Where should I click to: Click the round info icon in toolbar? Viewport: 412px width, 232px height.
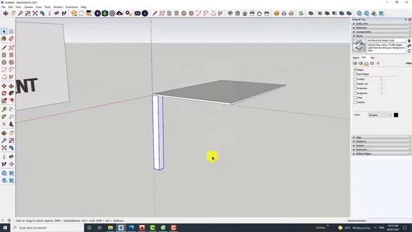coord(145,13)
